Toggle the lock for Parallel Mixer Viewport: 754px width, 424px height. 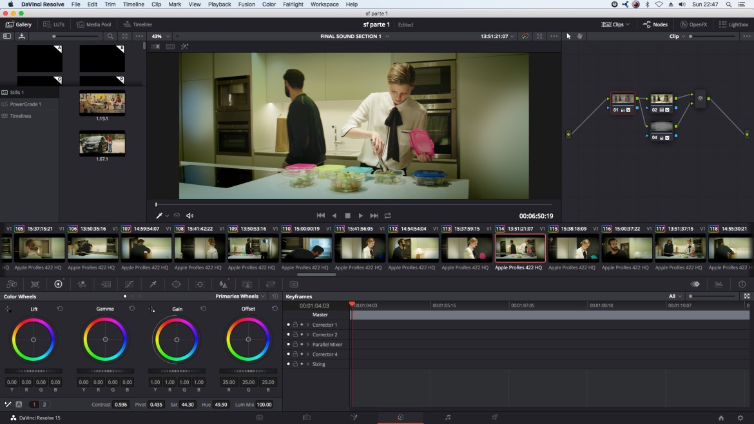pos(295,344)
